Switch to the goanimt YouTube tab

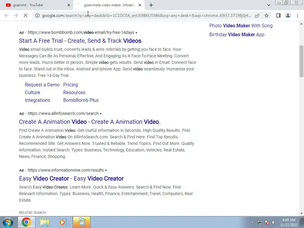point(37,5)
